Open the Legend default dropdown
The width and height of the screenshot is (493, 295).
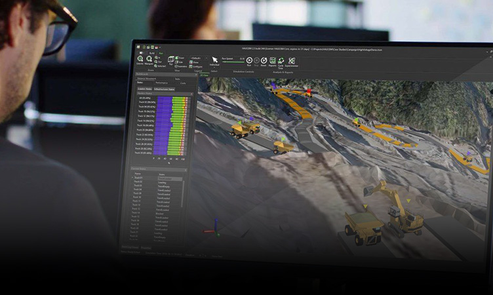coord(199,58)
